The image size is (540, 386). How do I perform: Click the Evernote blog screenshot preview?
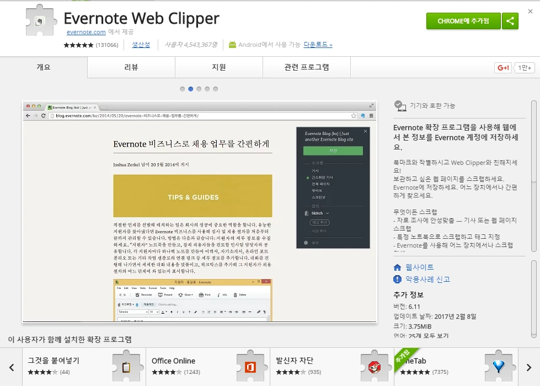click(x=200, y=212)
